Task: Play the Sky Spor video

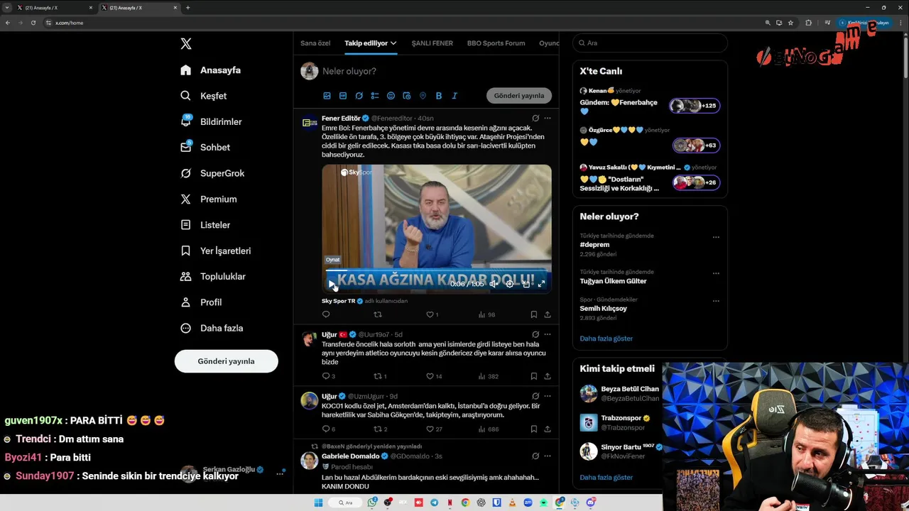Action: 332,284
